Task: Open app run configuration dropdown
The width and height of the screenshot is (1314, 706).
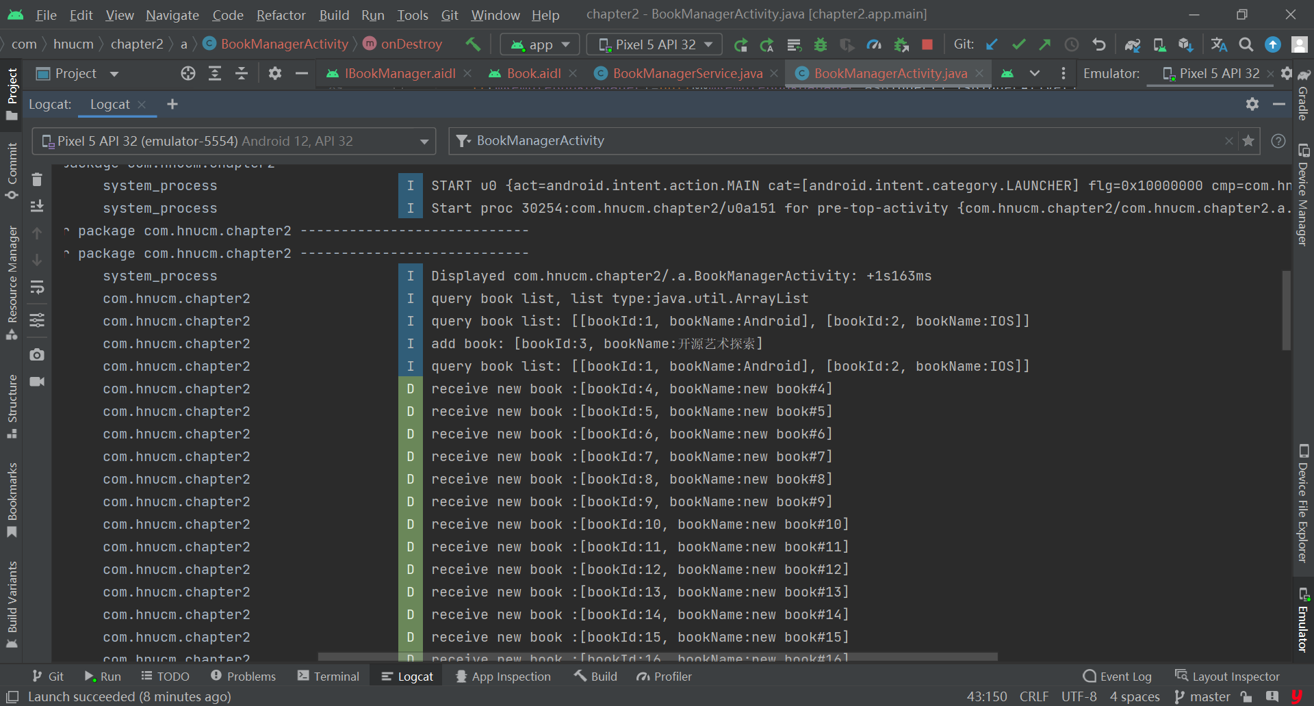Action: point(540,45)
